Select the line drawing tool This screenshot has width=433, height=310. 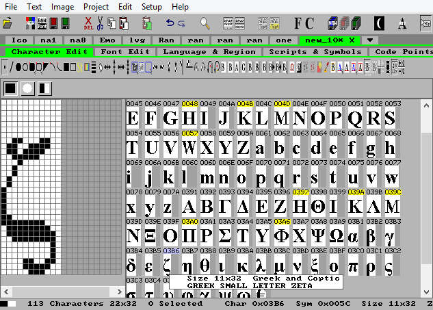coord(11,67)
